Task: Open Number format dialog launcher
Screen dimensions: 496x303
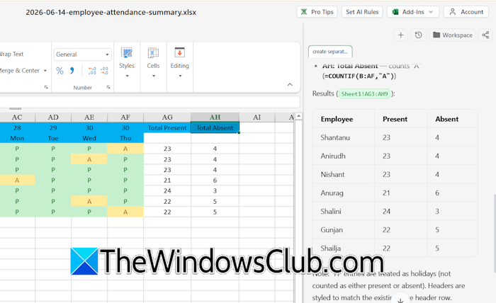Action: click(x=108, y=87)
